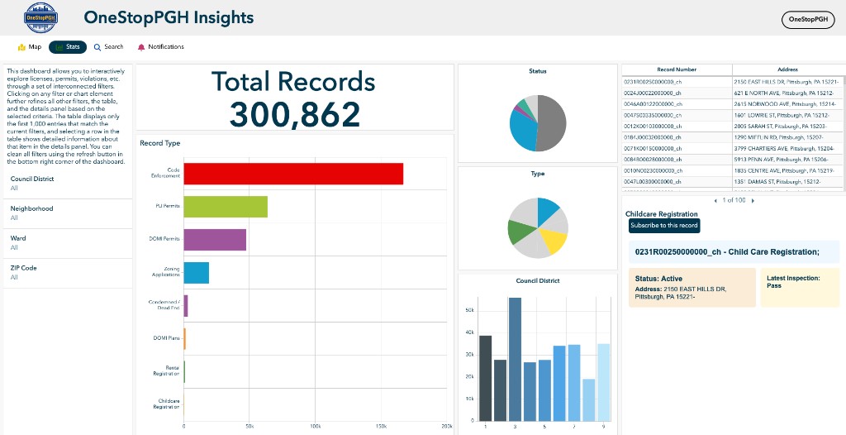This screenshot has width=846, height=435.
Task: Click the green Type pie slice
Action: pyautogui.click(x=519, y=232)
